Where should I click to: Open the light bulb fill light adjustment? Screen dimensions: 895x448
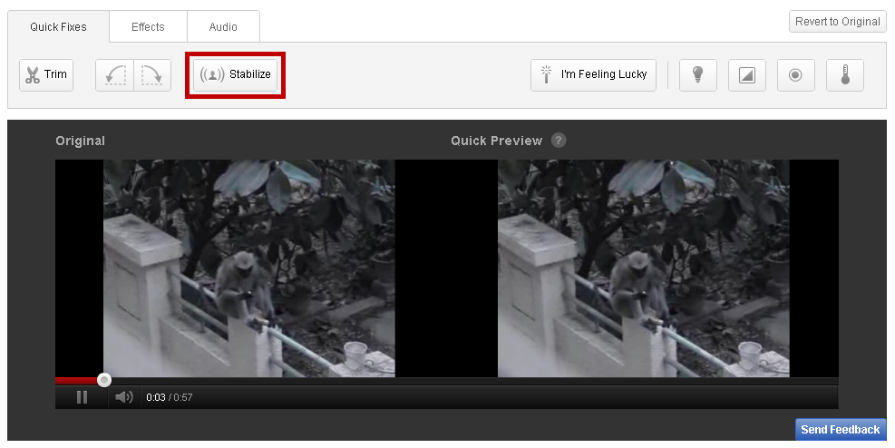pyautogui.click(x=698, y=74)
